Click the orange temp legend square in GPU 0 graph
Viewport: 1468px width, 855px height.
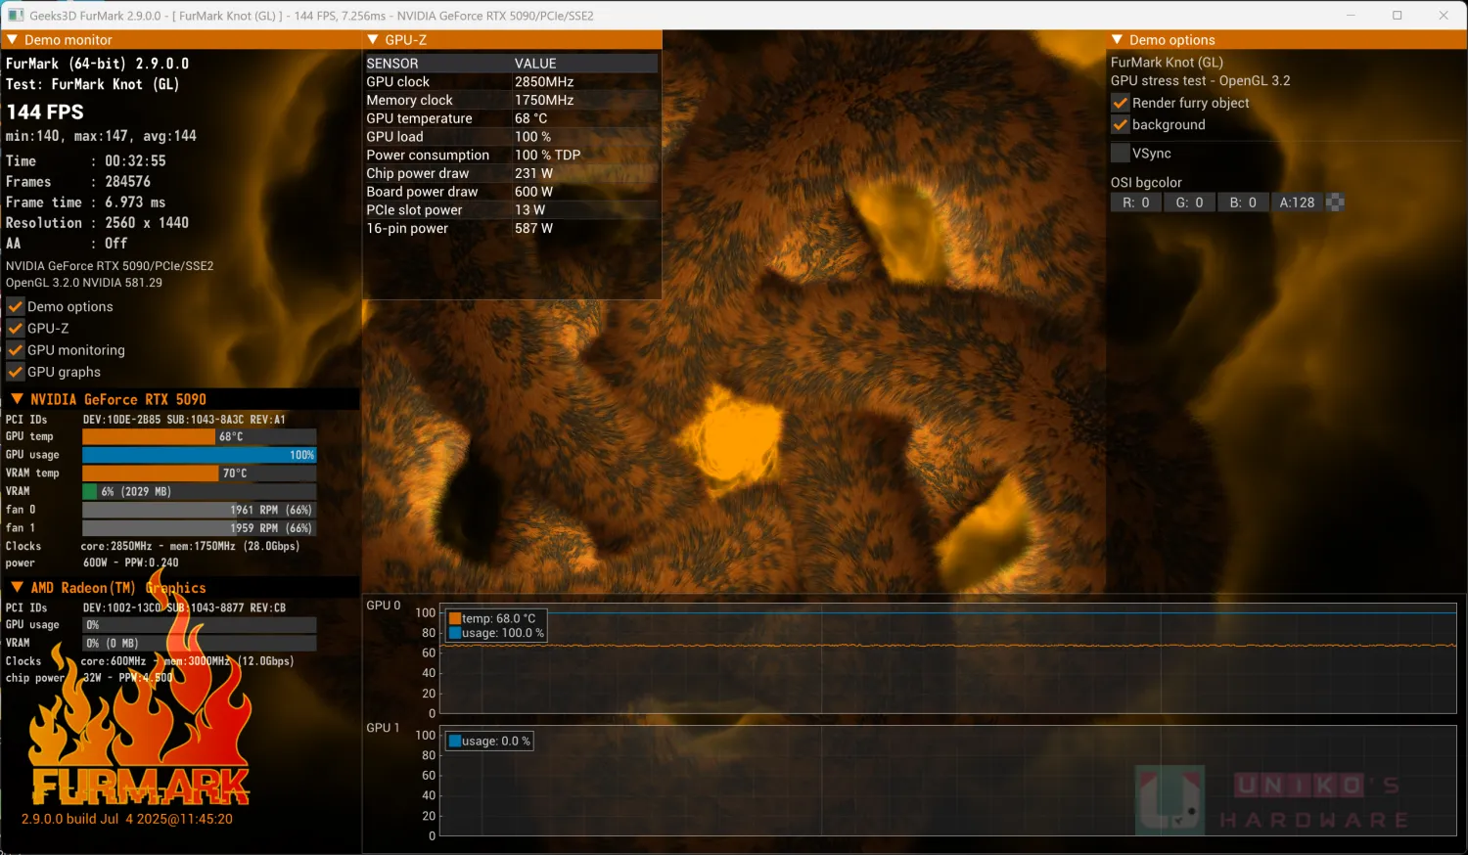pyautogui.click(x=455, y=618)
